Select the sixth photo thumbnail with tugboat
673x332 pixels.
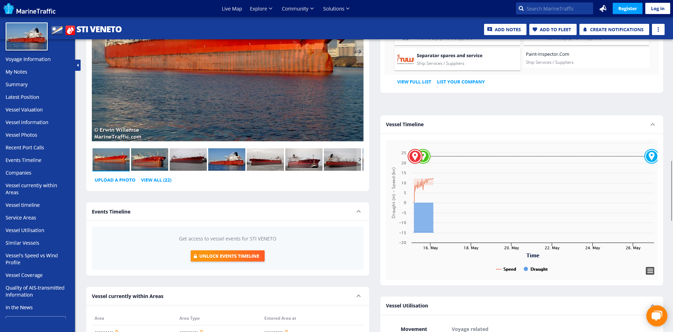coord(304,160)
